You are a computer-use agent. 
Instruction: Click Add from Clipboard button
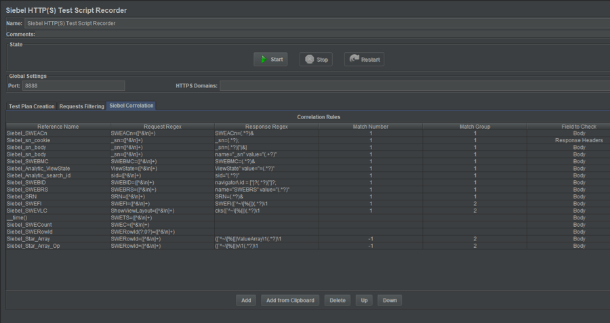(x=290, y=300)
